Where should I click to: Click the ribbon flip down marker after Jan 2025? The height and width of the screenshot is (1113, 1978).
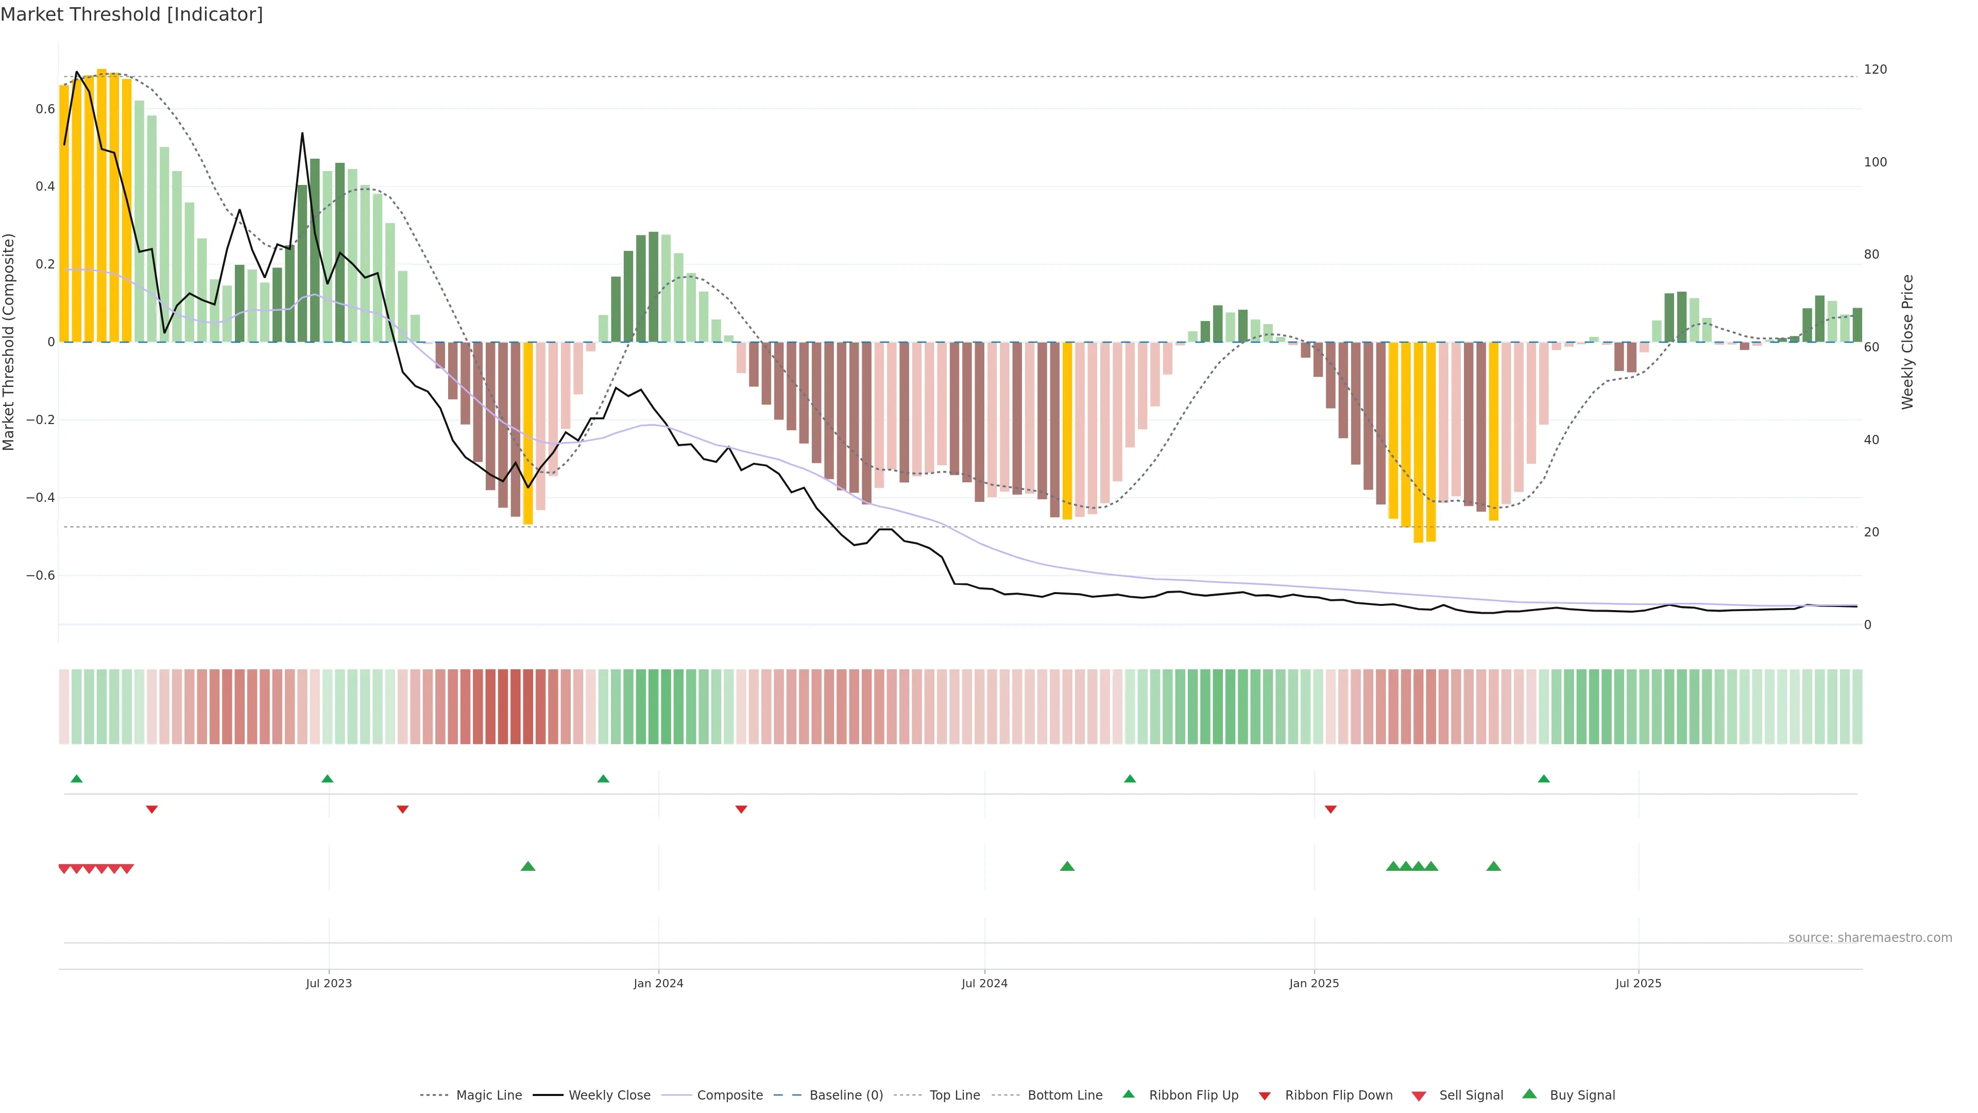pos(1331,809)
